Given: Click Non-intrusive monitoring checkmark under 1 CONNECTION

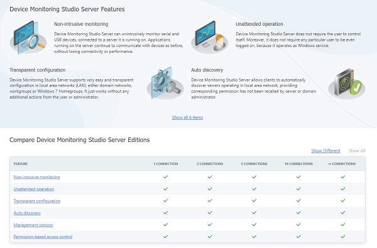Looking at the screenshot, I should [165, 177].
